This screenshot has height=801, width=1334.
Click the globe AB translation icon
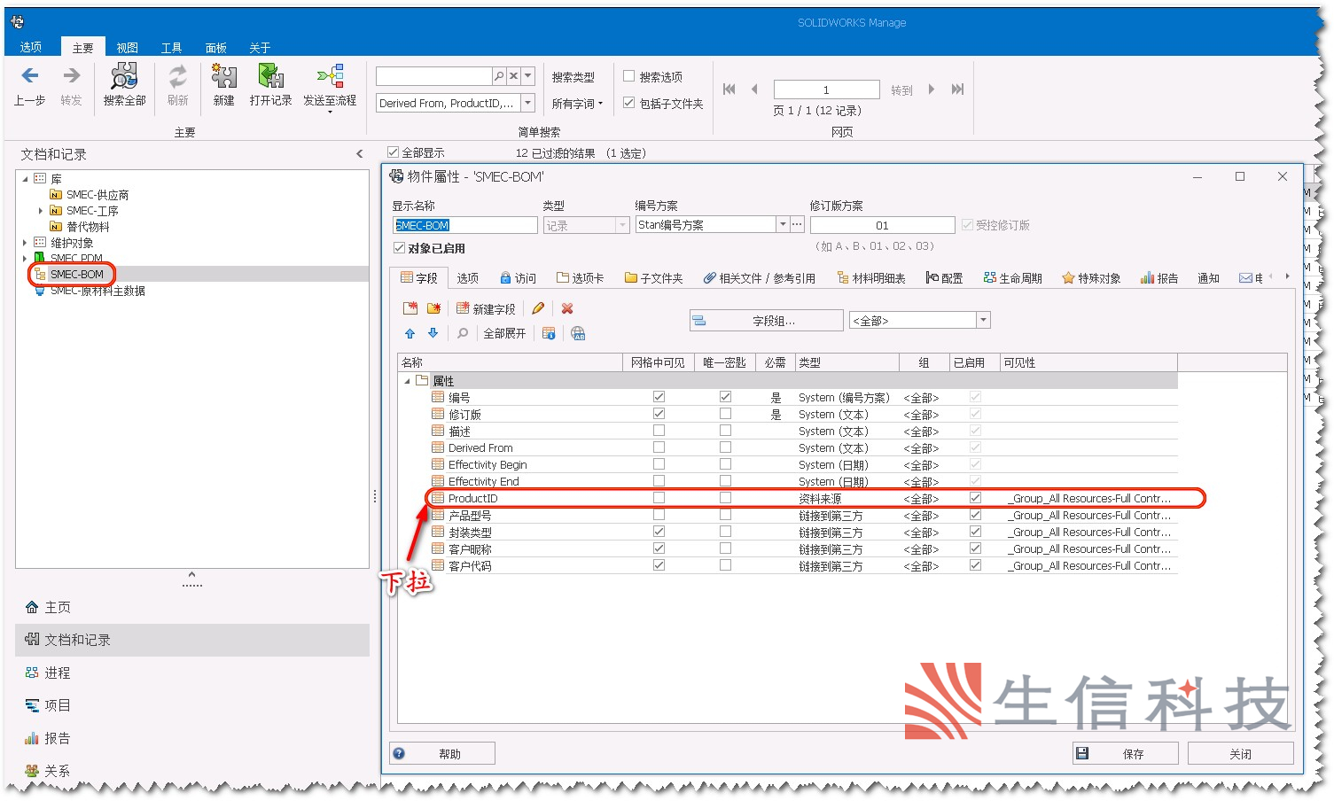click(x=578, y=333)
